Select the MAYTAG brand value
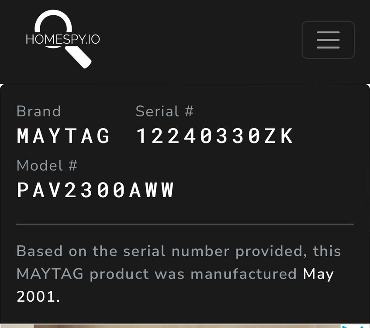The height and width of the screenshot is (328, 370). click(x=63, y=136)
